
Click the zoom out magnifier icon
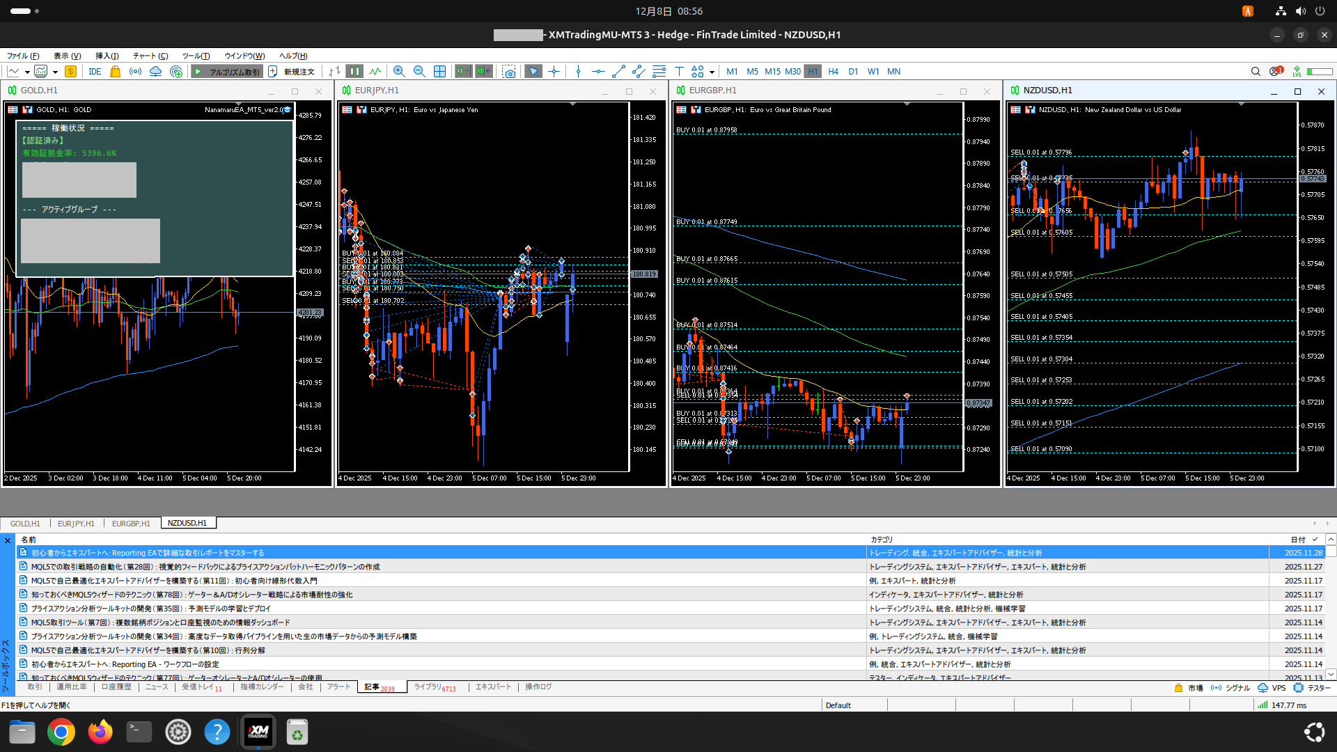419,71
